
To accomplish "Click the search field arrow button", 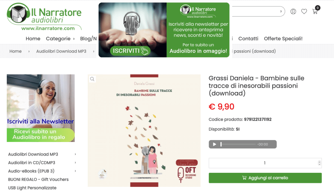I will (x=281, y=11).
